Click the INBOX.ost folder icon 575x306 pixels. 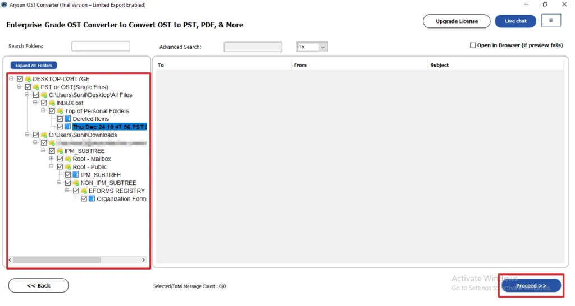tap(52, 103)
